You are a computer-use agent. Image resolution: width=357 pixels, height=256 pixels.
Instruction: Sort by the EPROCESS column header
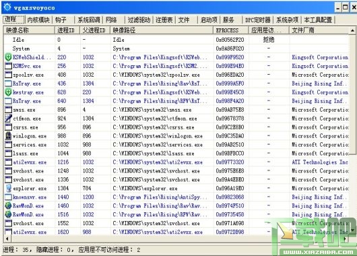231,30
